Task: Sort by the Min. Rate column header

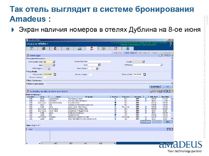Action: tap(154, 97)
